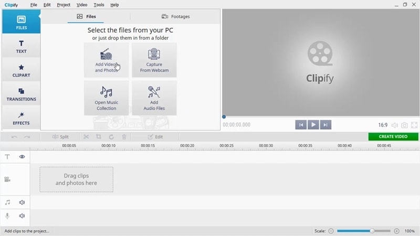Open the Video menu

(82, 5)
